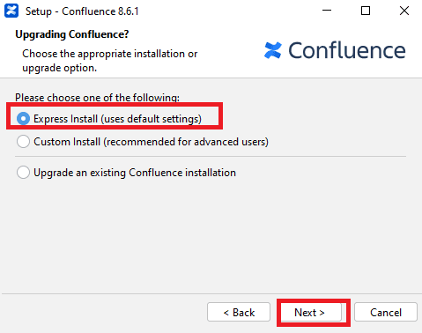Click the "Upgrading Confluence?" heading
This screenshot has width=422, height=333.
72,34
